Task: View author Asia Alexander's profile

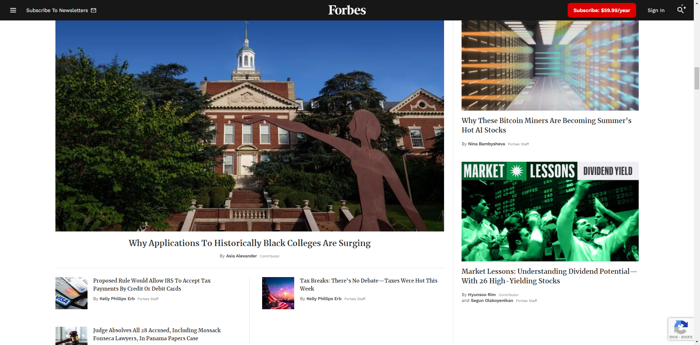Action: 241,256
